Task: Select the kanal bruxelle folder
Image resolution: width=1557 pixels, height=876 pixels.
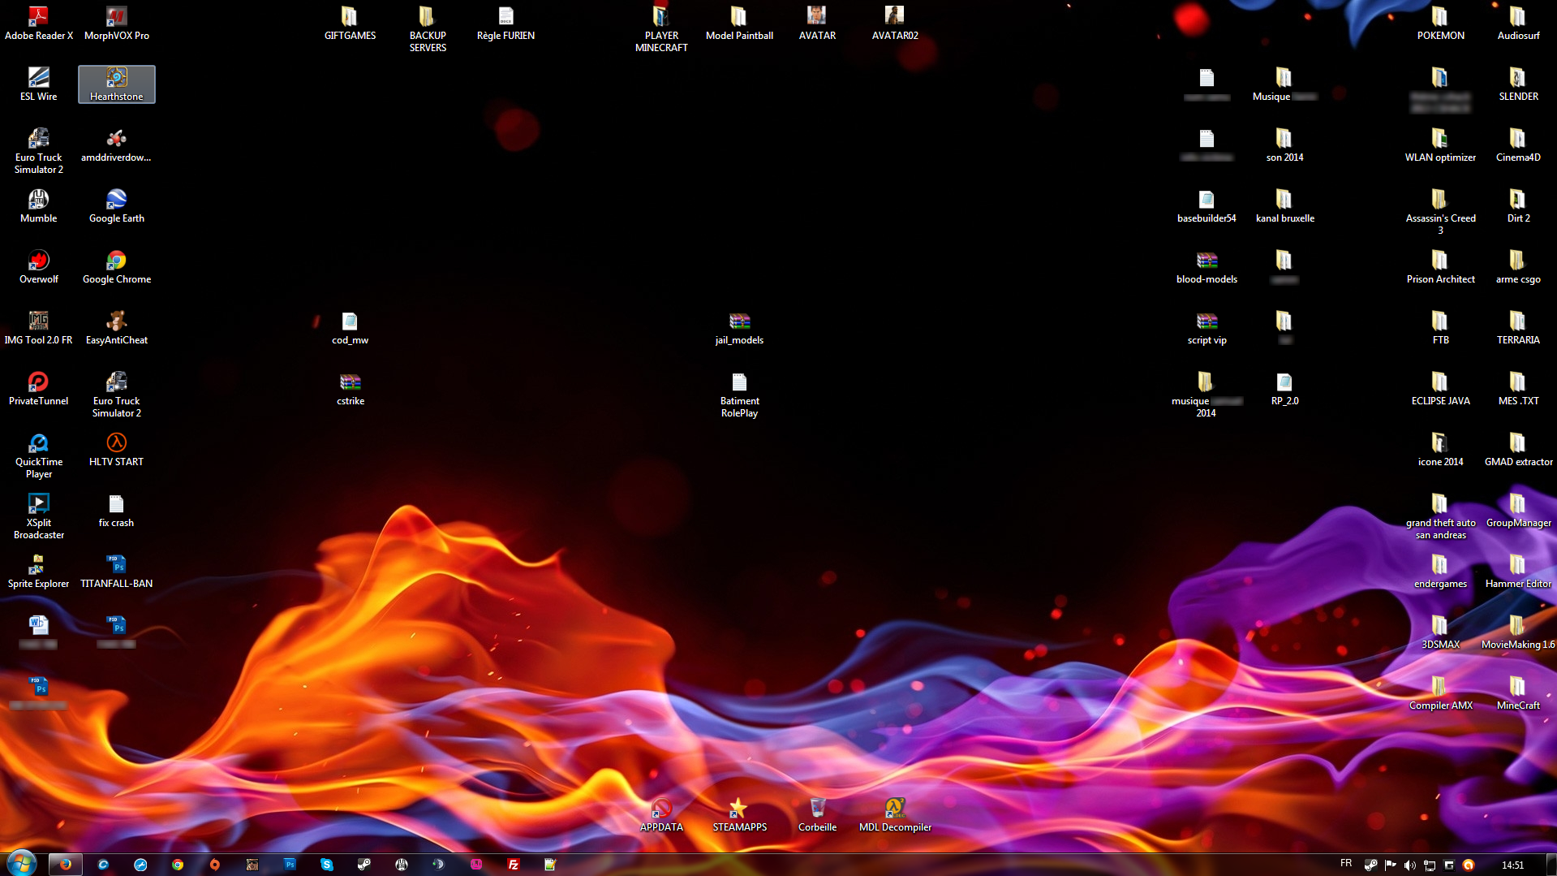Action: 1284,205
